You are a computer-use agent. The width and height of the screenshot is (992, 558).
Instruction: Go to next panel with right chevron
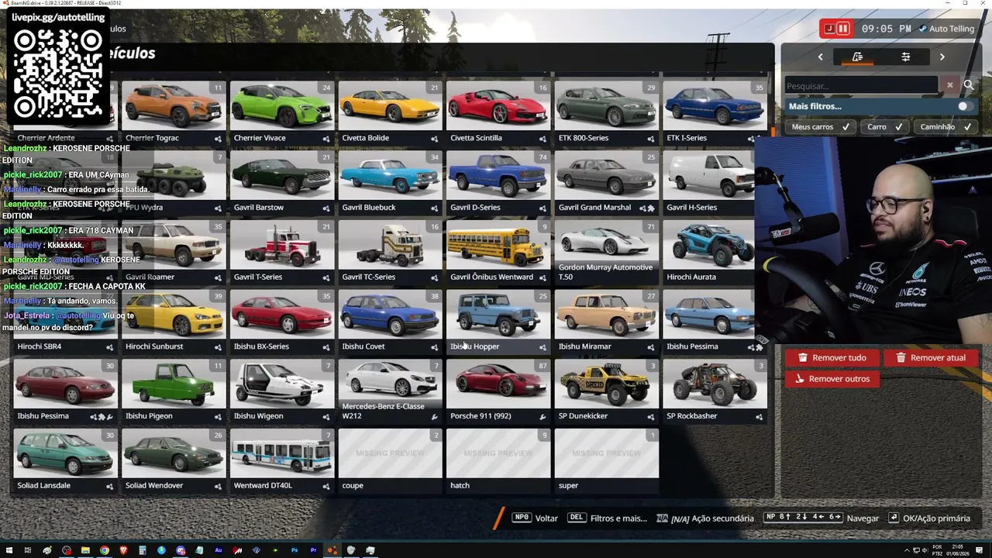(x=942, y=57)
